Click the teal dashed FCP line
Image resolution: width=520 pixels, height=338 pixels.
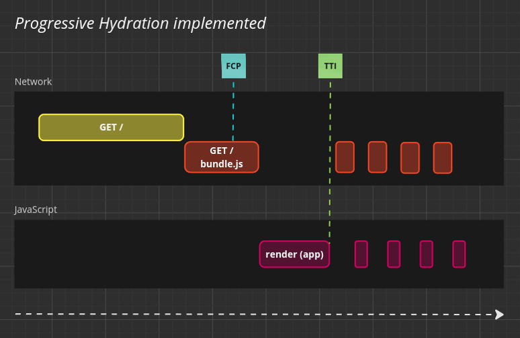[x=233, y=108]
